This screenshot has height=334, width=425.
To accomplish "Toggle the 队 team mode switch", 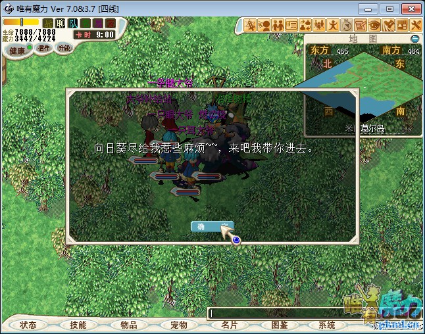I will pyautogui.click(x=73, y=24).
